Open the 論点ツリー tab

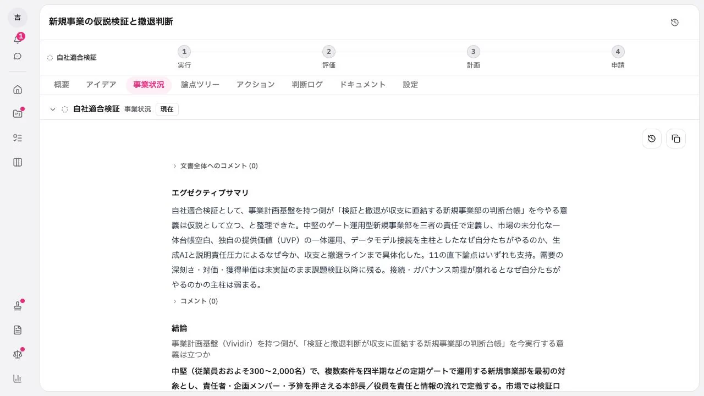click(200, 85)
